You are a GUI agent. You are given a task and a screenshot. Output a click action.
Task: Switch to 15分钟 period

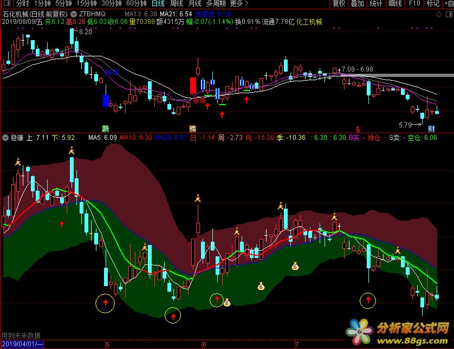86,3
